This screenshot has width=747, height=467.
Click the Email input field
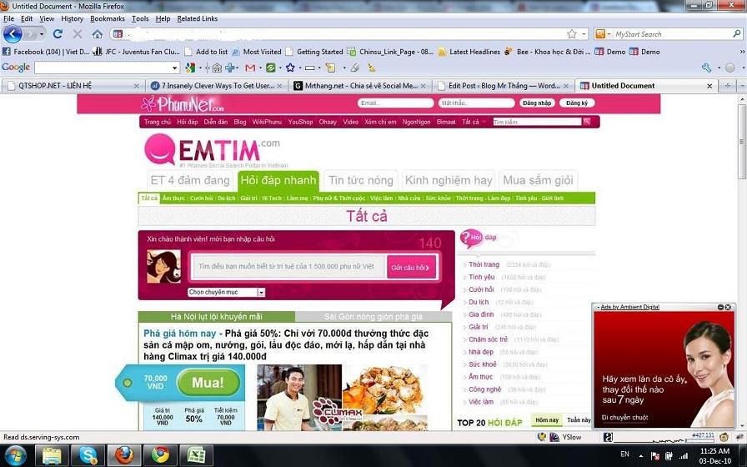point(395,103)
